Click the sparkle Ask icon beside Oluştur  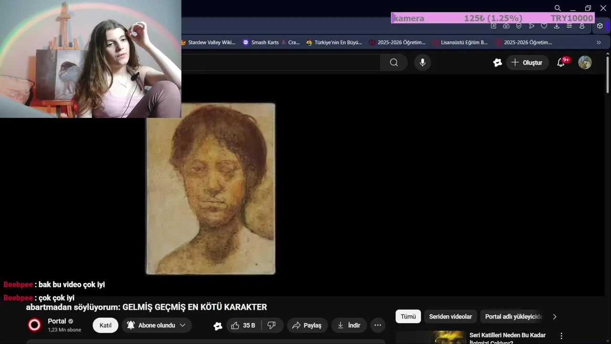pos(497,63)
